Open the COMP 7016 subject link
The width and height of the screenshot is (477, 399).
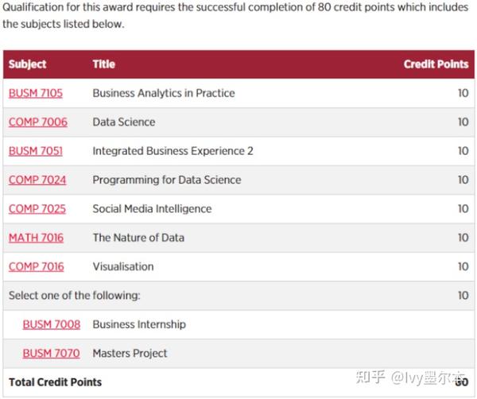pos(37,266)
